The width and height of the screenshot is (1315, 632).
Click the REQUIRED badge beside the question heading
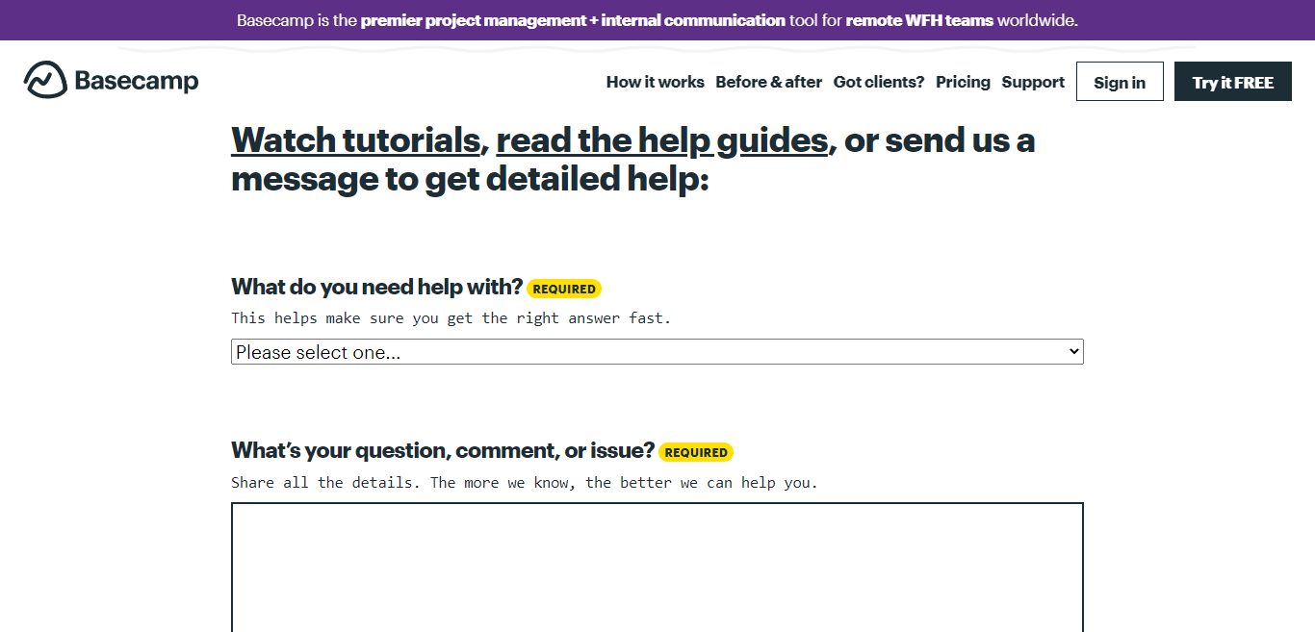[696, 452]
